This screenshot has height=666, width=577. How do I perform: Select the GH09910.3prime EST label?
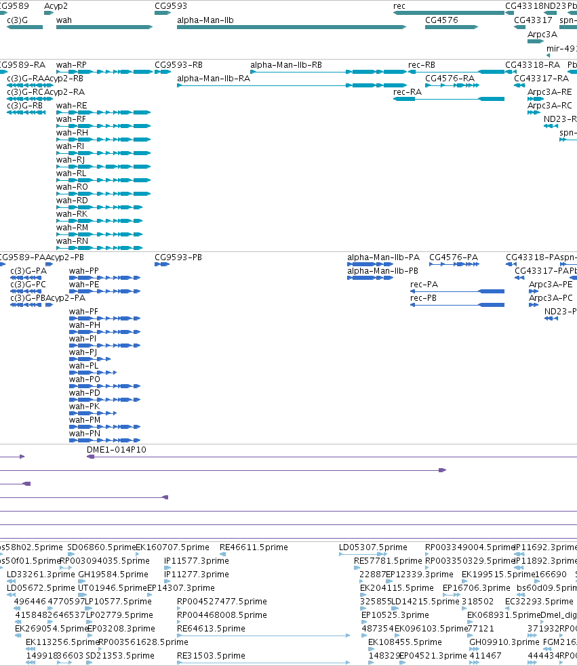point(504,643)
